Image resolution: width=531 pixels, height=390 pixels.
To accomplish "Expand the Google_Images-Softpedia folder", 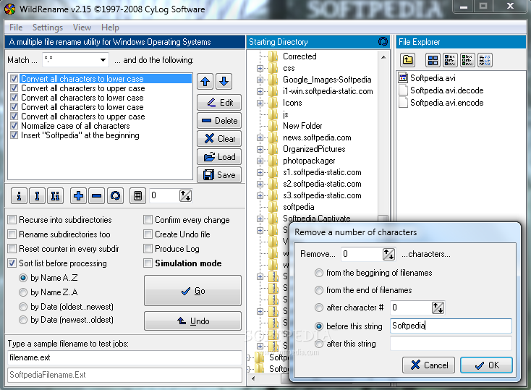I will (x=260, y=80).
